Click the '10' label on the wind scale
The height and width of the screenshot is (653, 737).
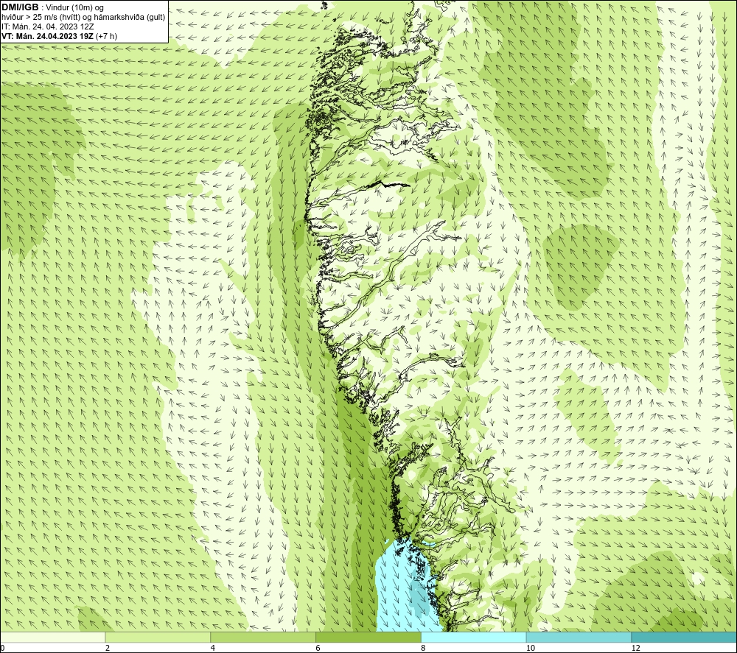(x=530, y=648)
